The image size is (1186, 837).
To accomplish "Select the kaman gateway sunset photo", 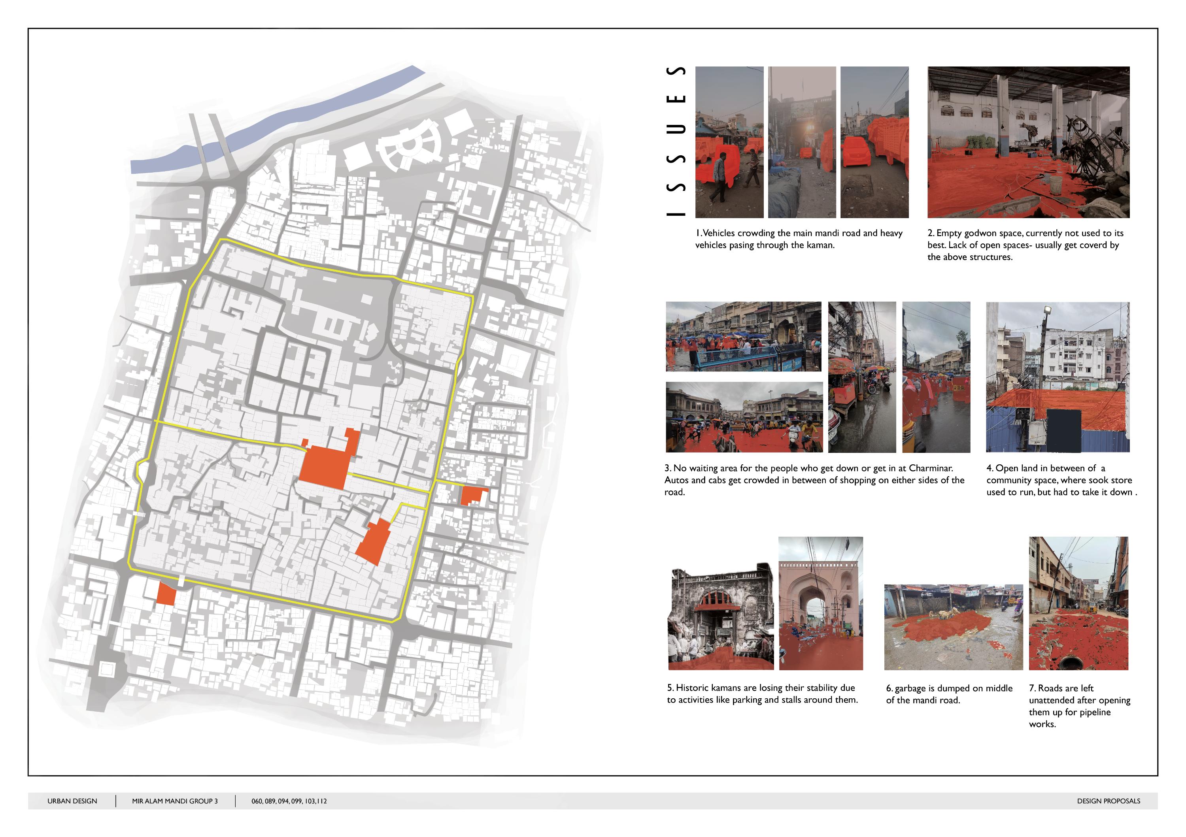I will point(802,142).
